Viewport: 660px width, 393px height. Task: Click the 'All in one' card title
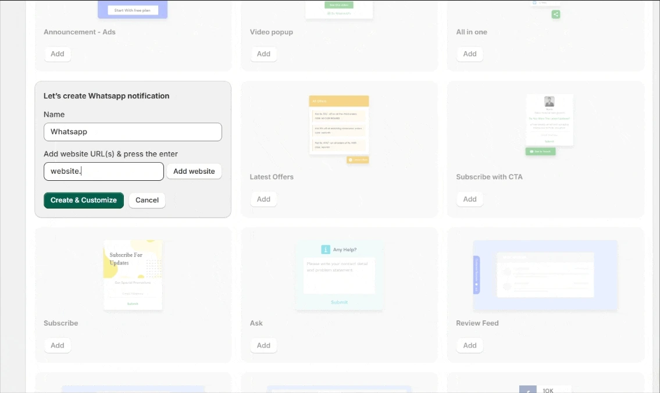point(472,32)
